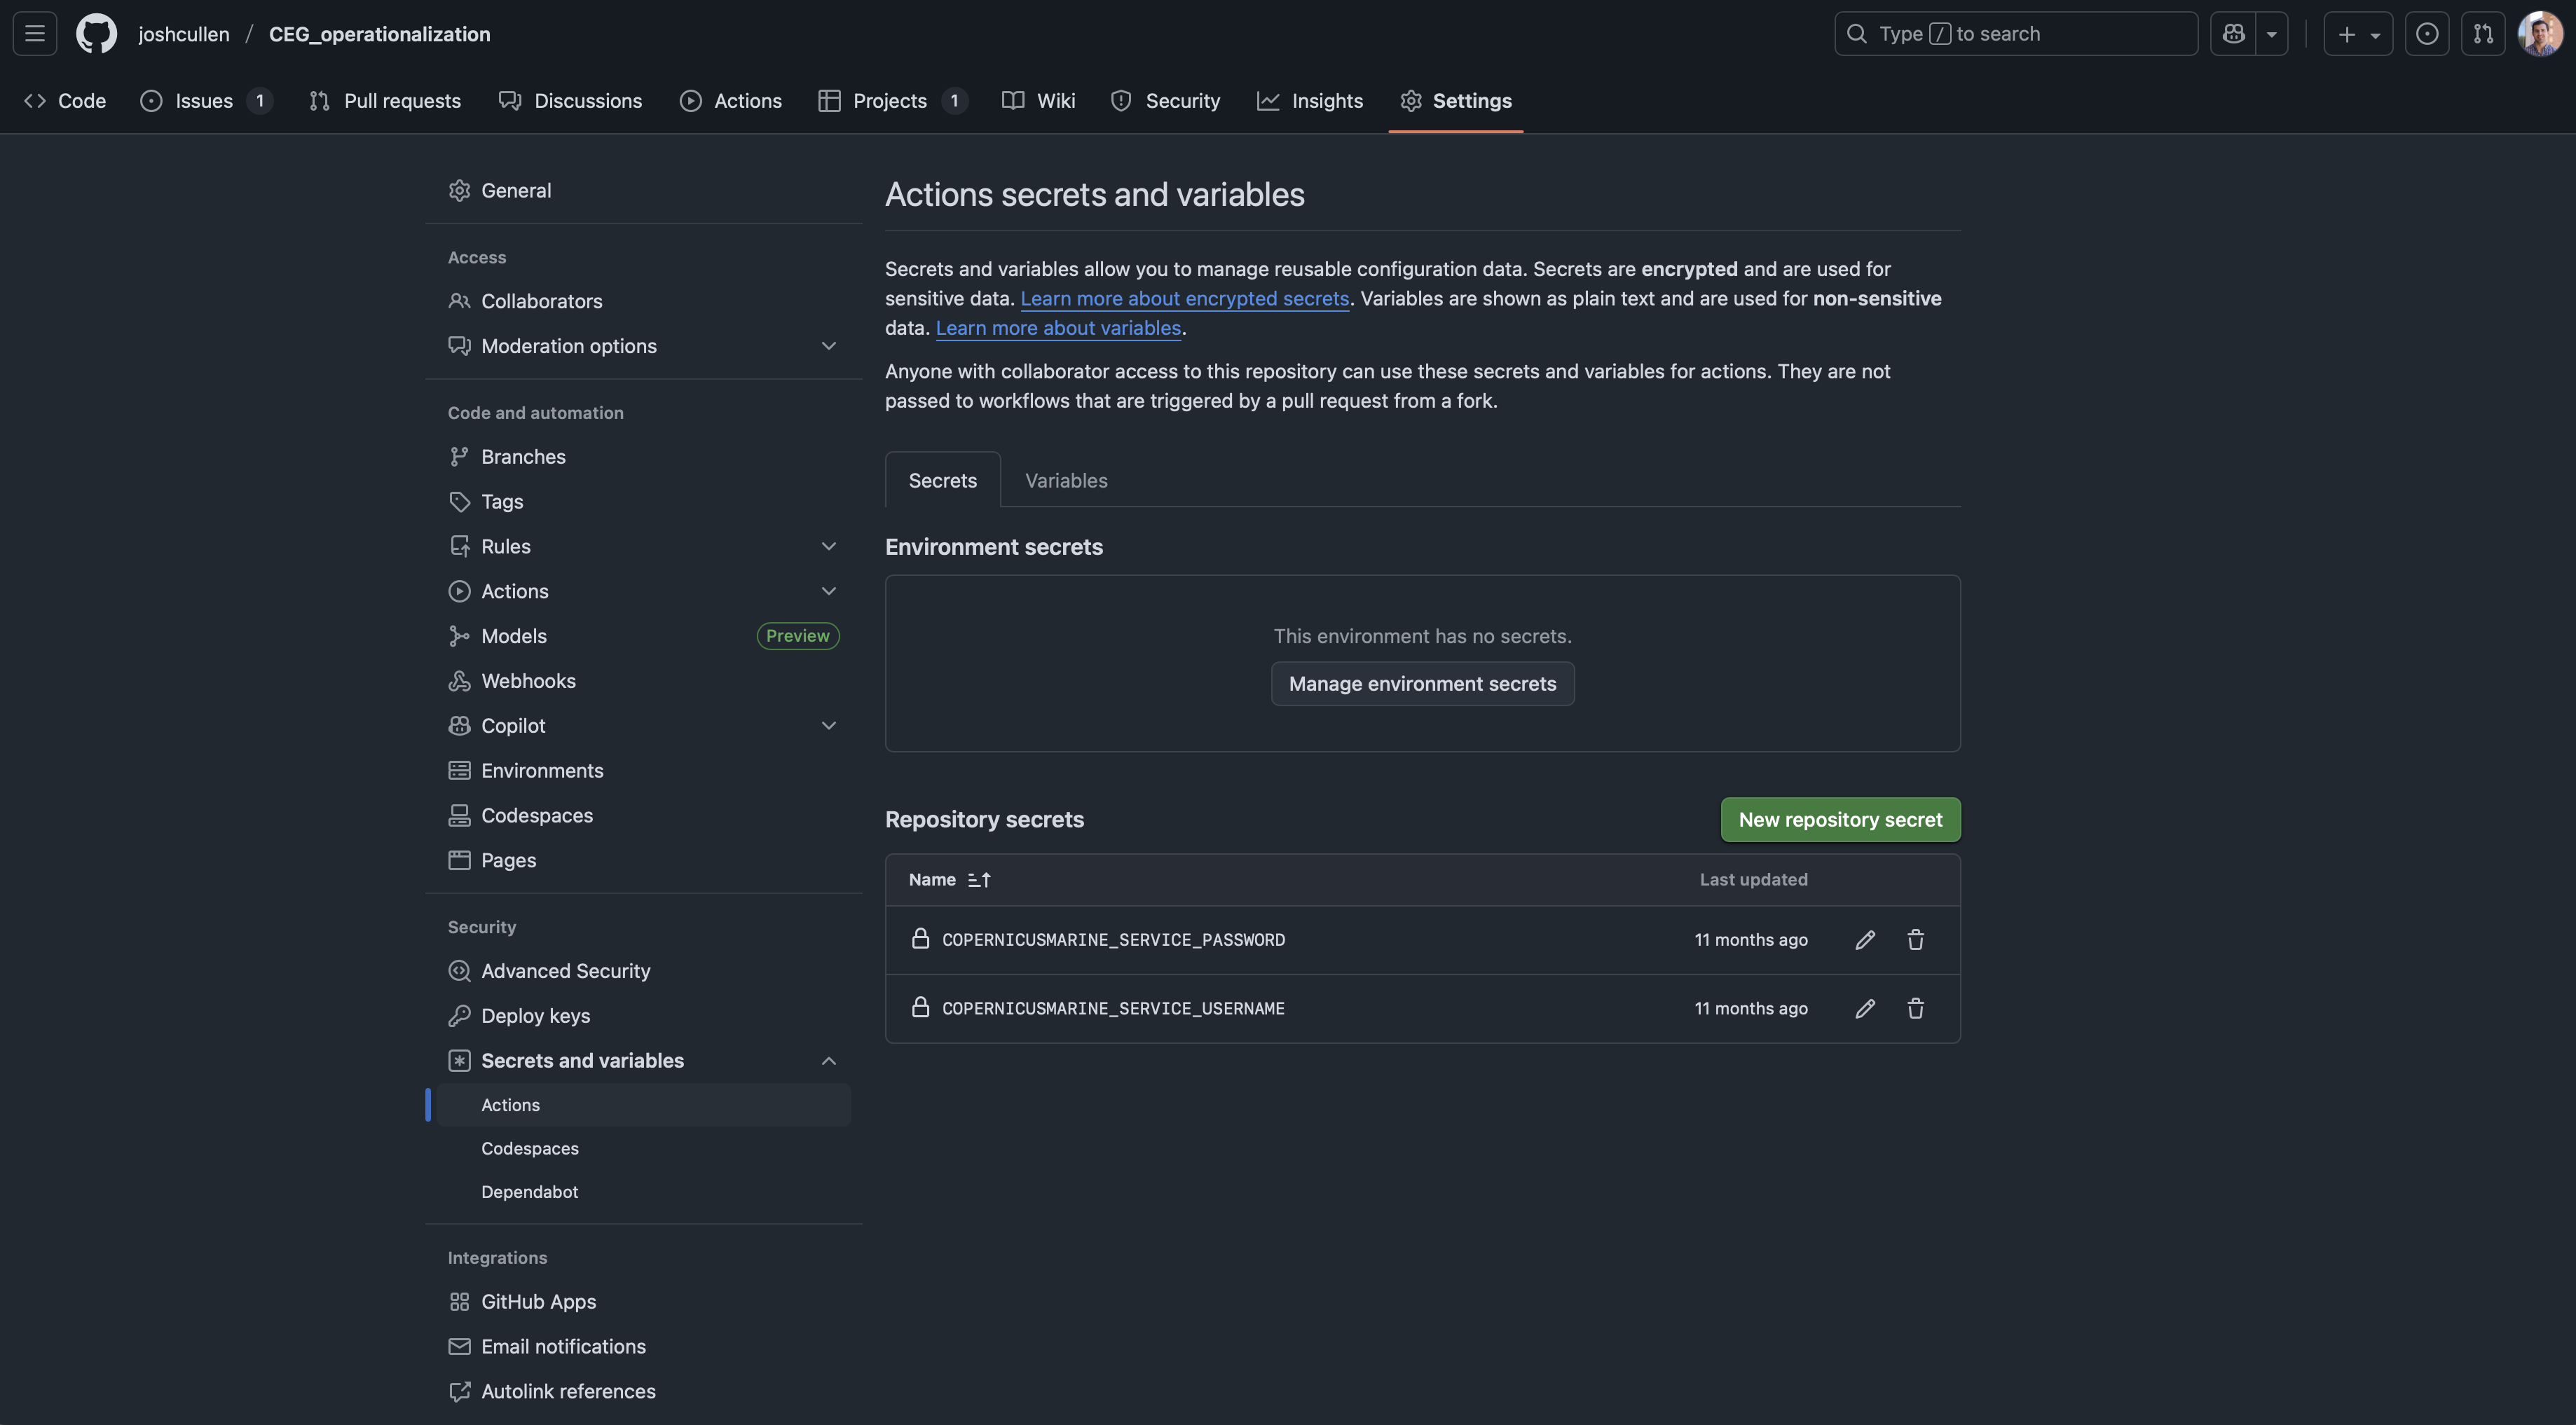Viewport: 2576px width, 1425px height.
Task: Delete the COPERNICUSMARINE_SERVICE_USERNAME secret with trash icon
Action: coord(1915,1009)
